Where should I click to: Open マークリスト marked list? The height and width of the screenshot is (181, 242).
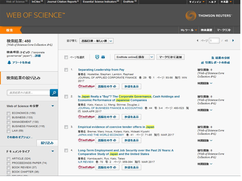[224, 30]
